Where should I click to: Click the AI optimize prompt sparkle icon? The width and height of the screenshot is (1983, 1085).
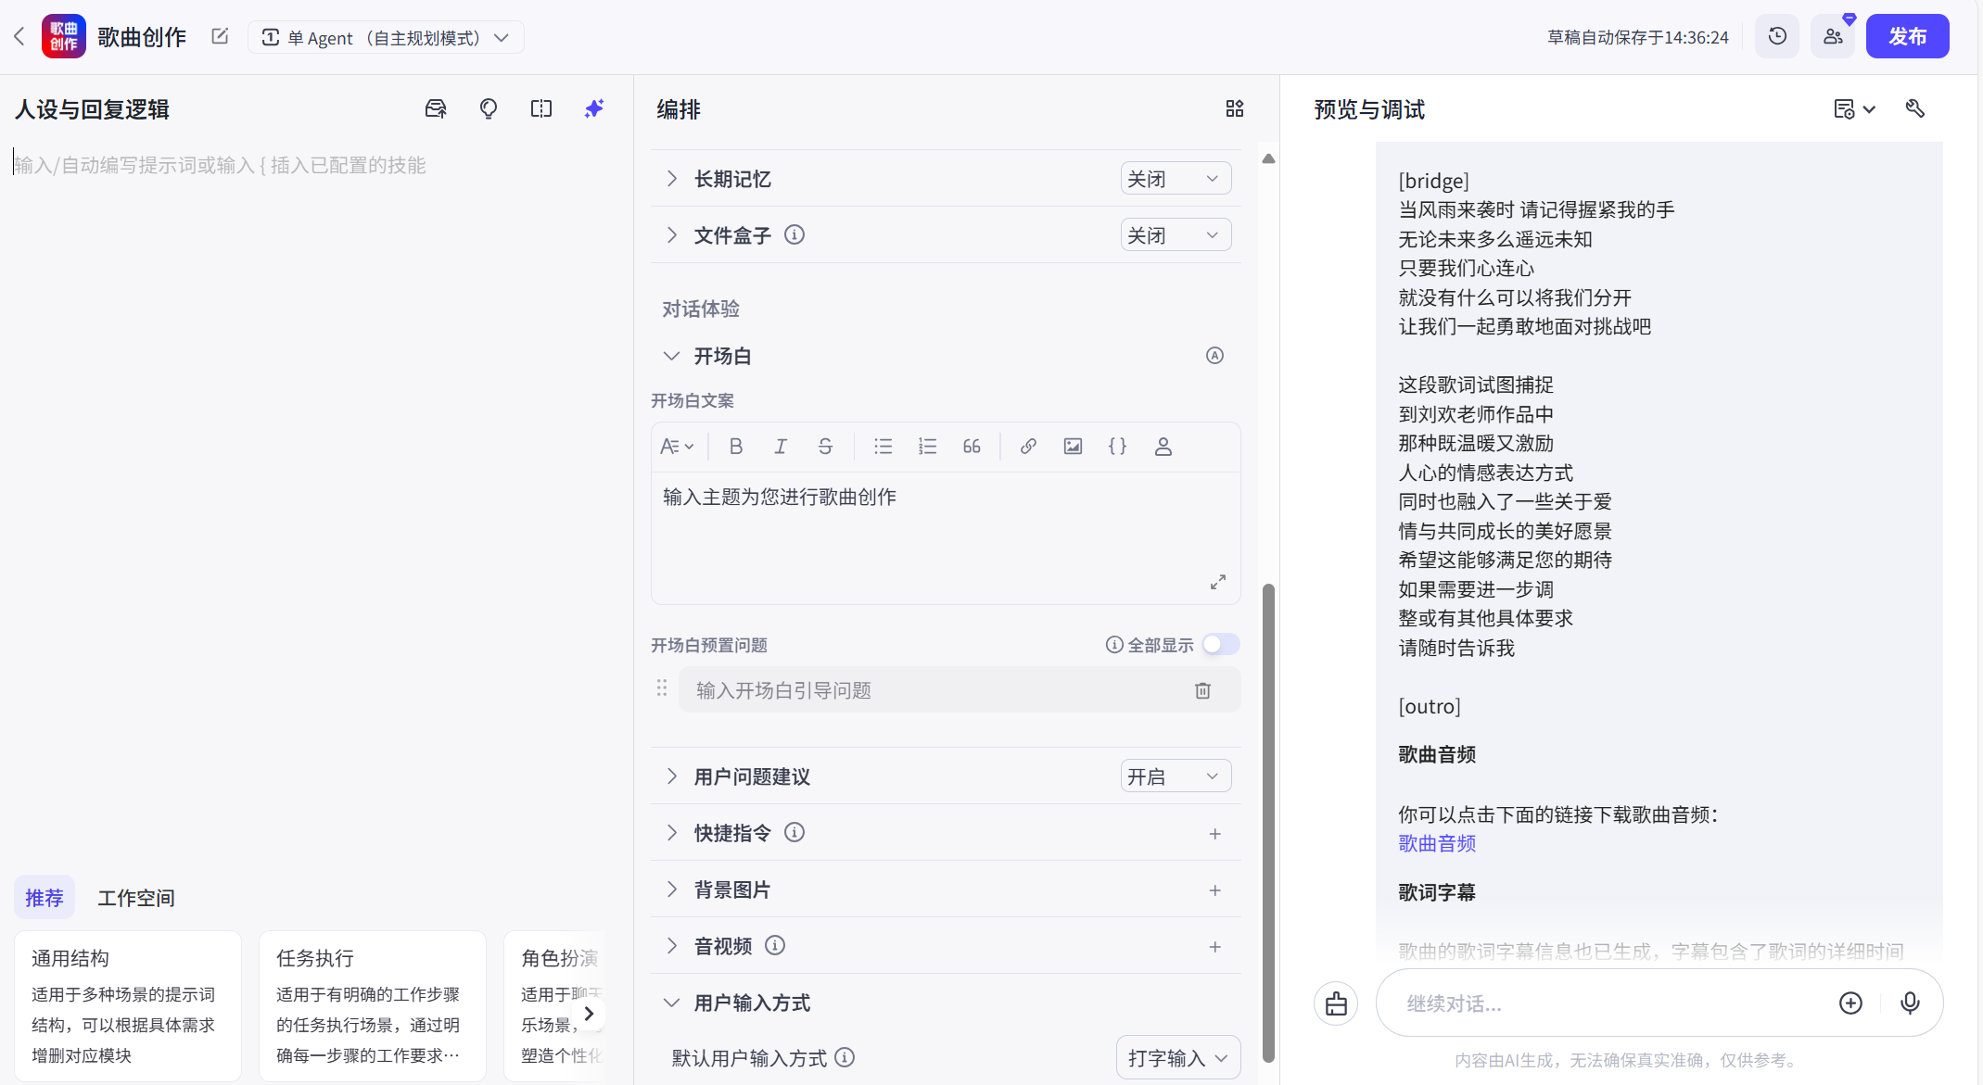594,109
